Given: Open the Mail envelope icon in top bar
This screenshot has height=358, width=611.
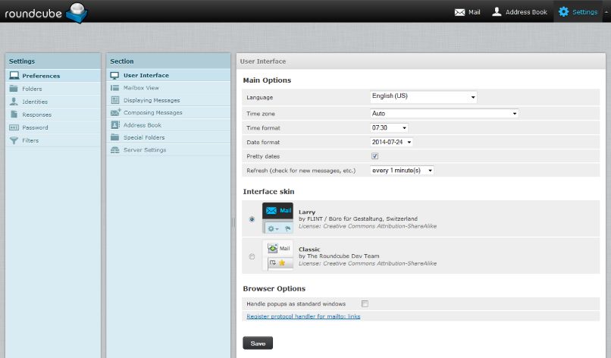Looking at the screenshot, I should [x=459, y=12].
